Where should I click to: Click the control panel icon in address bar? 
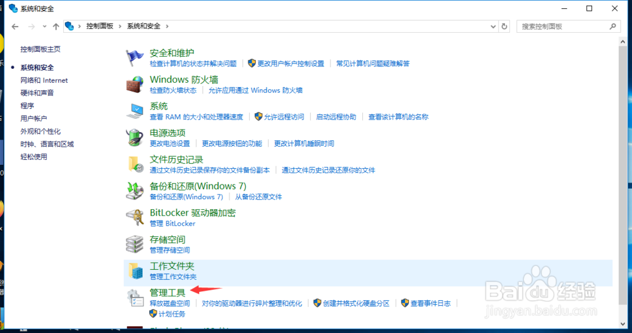tap(70, 26)
